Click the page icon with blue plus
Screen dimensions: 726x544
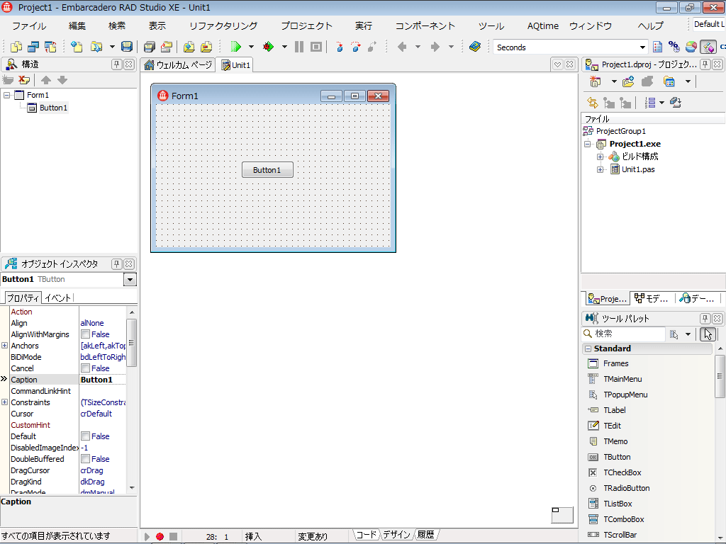tap(77, 47)
